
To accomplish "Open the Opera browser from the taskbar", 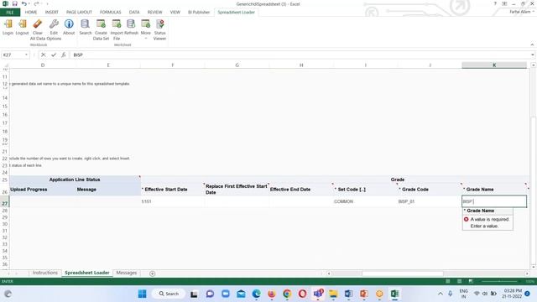I will pos(302,294).
